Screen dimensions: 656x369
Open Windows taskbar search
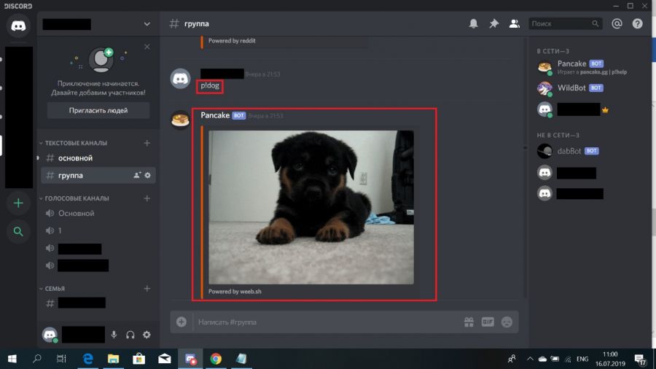coord(37,359)
